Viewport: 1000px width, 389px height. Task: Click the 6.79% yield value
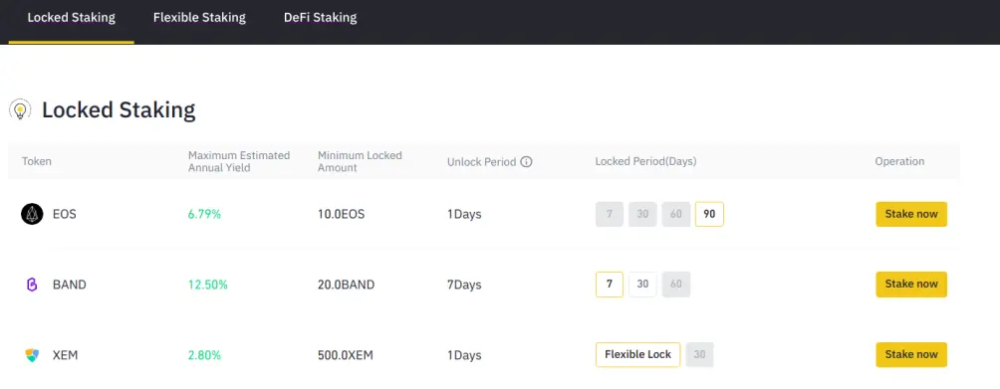(x=205, y=215)
